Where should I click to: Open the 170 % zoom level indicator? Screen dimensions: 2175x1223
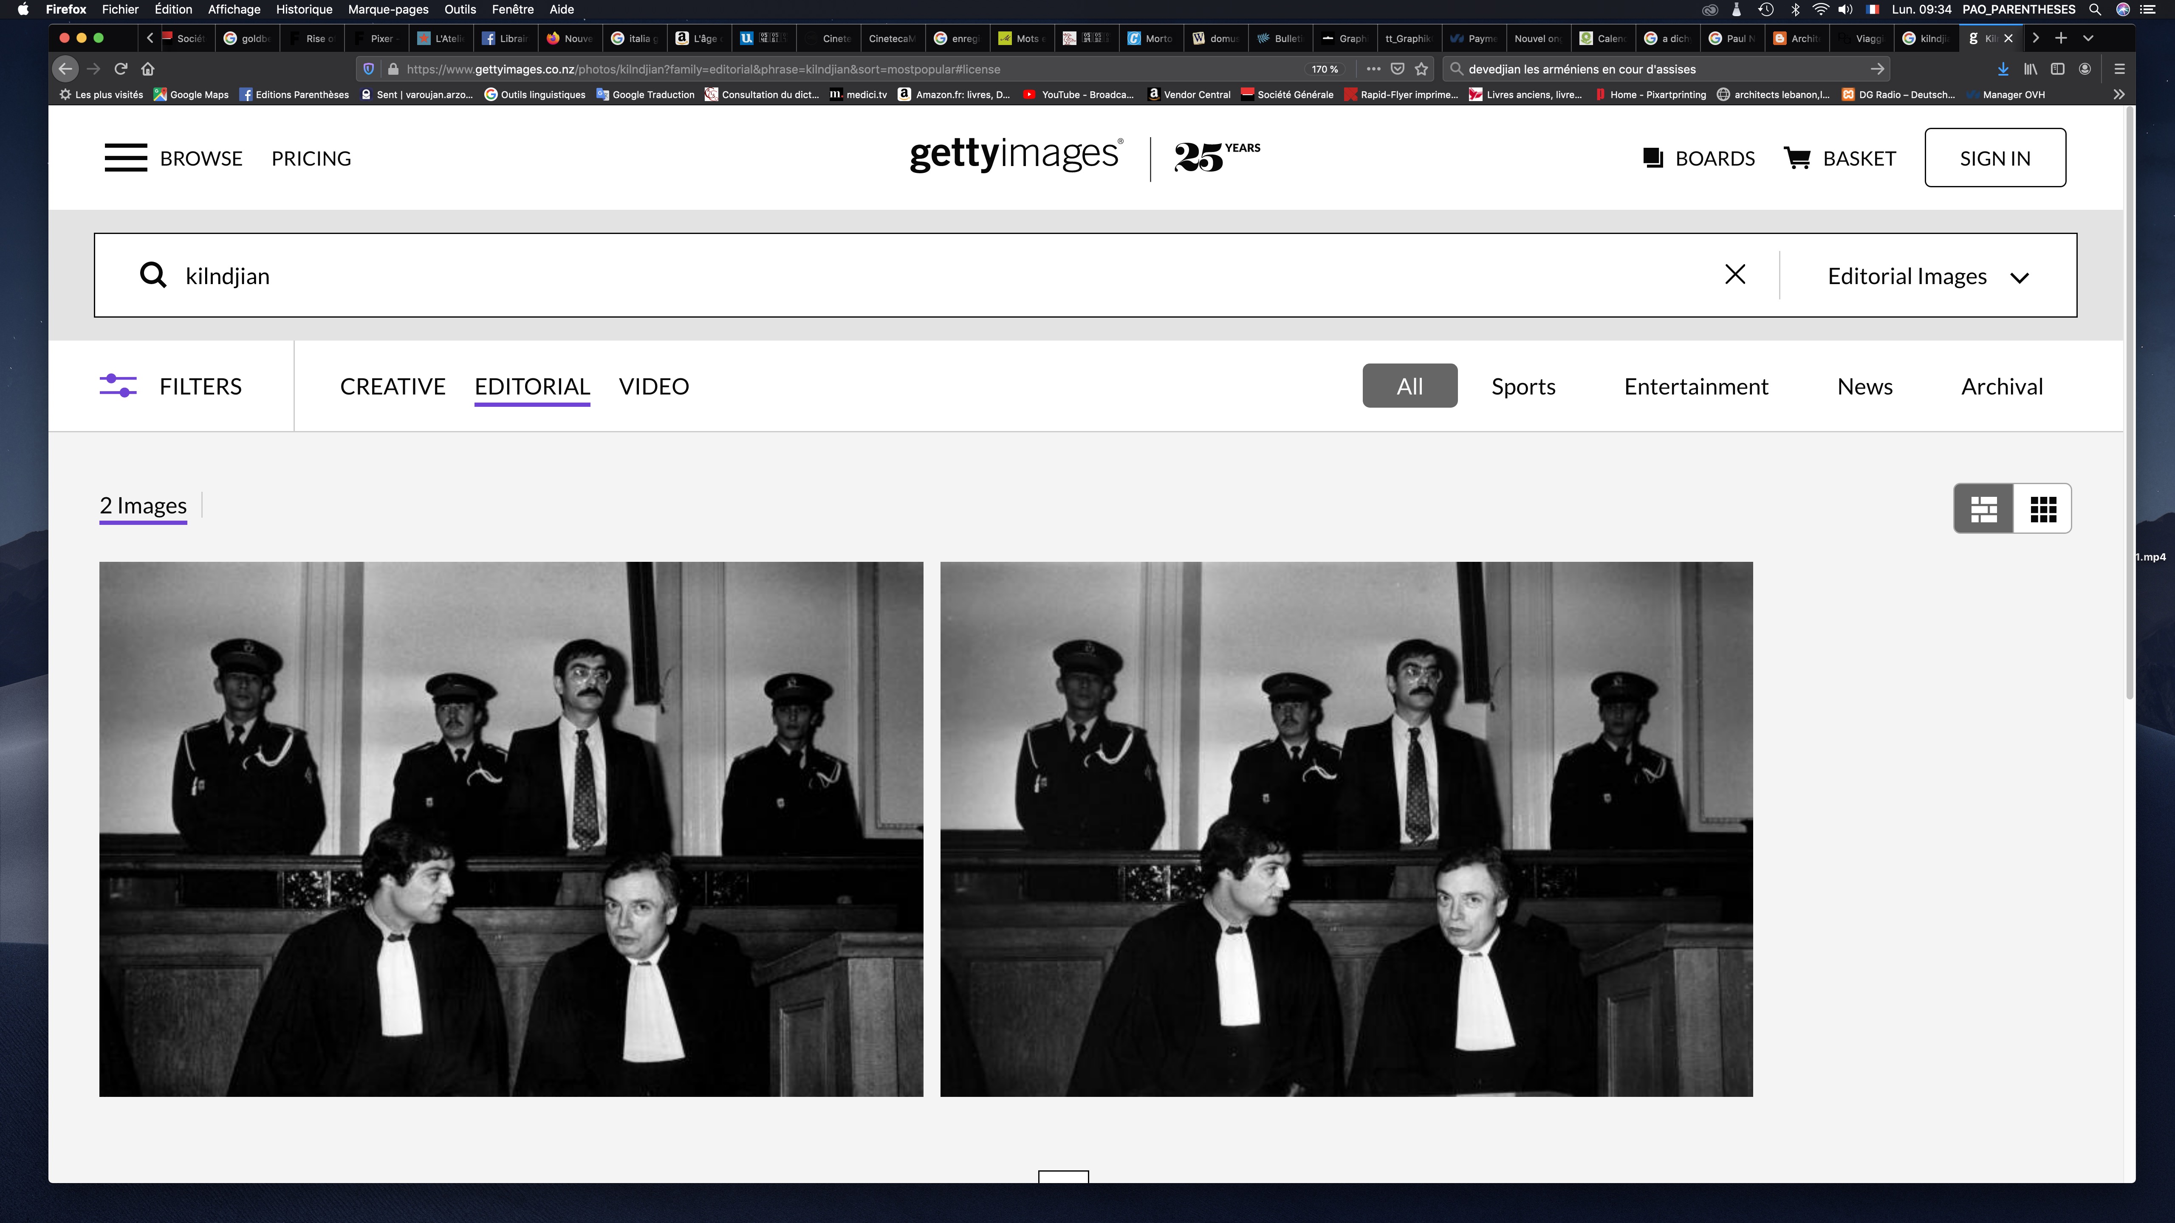1325,69
